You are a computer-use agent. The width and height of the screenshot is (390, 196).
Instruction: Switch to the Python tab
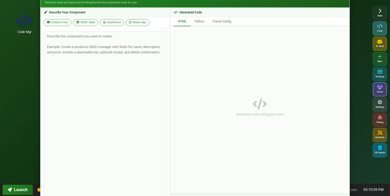pyautogui.click(x=199, y=21)
